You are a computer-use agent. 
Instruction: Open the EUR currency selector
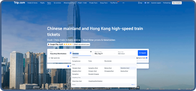point(147,3)
